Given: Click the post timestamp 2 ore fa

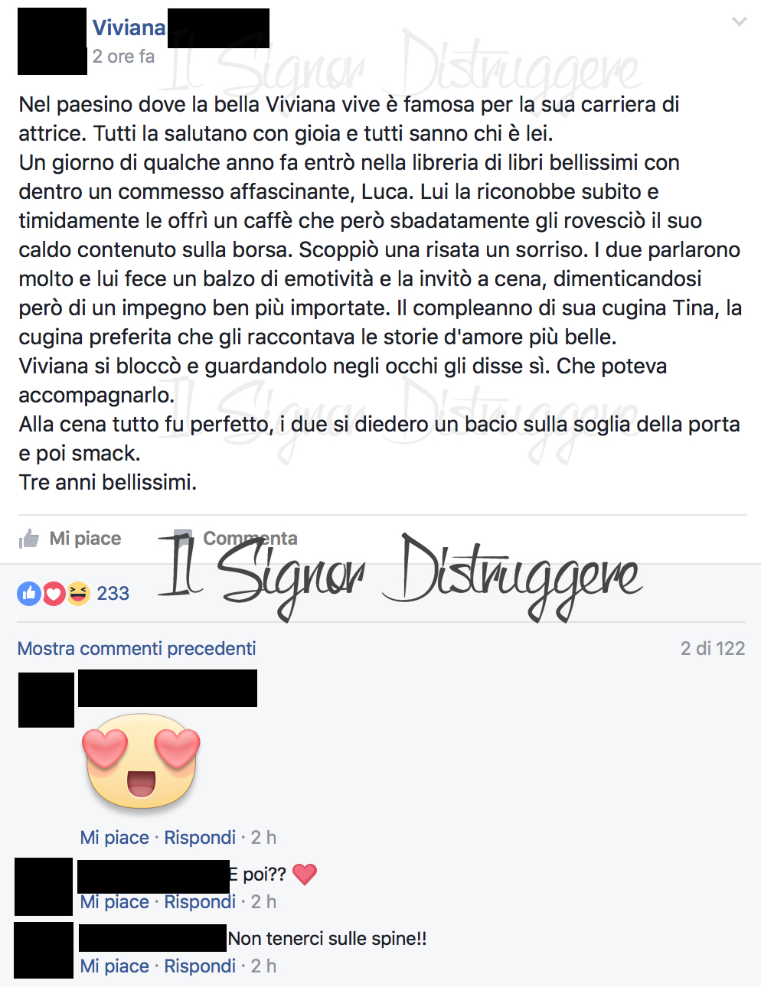Looking at the screenshot, I should (123, 57).
